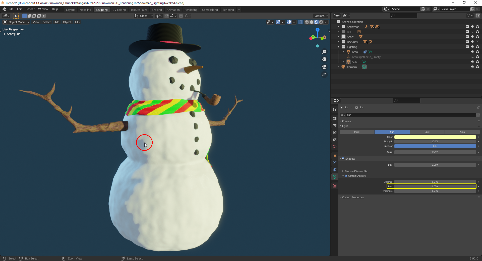Click the yellow sun light Color swatch
The width and height of the screenshot is (482, 261).
click(x=435, y=137)
